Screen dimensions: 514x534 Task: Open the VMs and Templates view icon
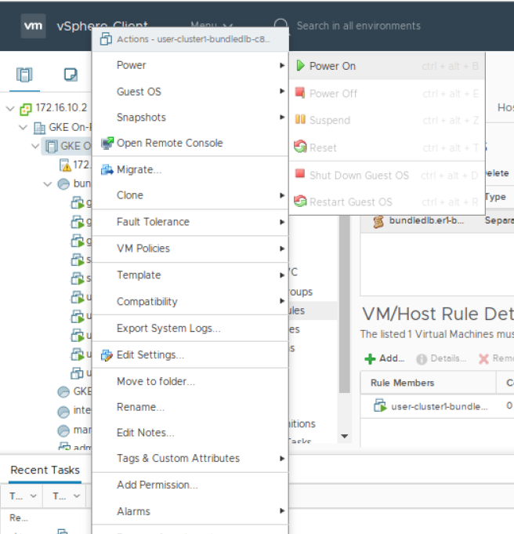pos(71,75)
